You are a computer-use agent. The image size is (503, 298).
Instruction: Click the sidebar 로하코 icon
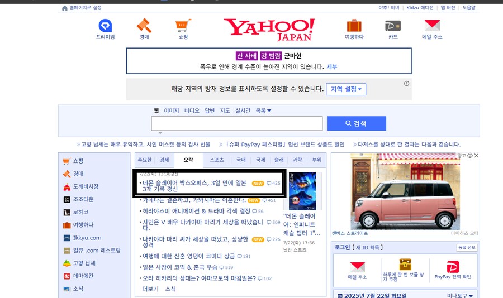[x=67, y=212]
